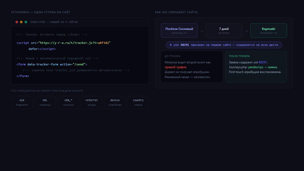The image size is (304, 171).
Task: Click the defer attribute line
Action: (x=42, y=49)
